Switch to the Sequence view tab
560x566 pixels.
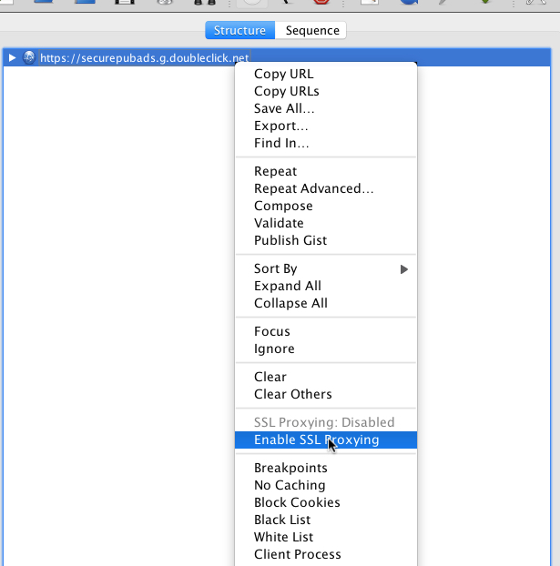[x=312, y=30]
